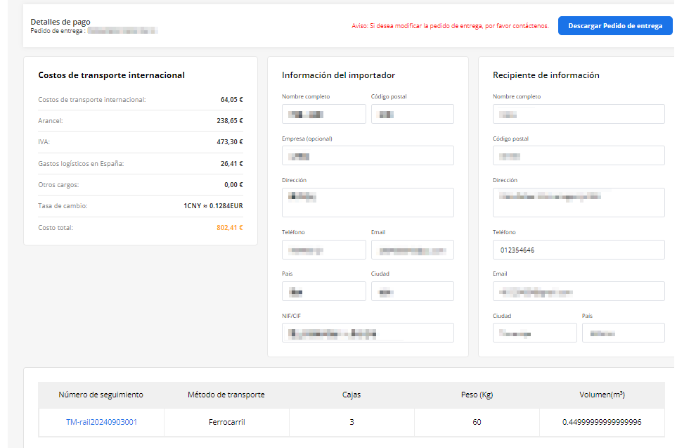Click the Número de seguimiento column header
This screenshot has height=448, width=677.
[101, 395]
